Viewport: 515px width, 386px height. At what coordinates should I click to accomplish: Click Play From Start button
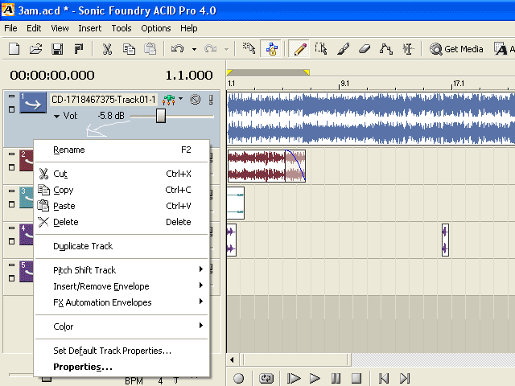pyautogui.click(x=293, y=378)
